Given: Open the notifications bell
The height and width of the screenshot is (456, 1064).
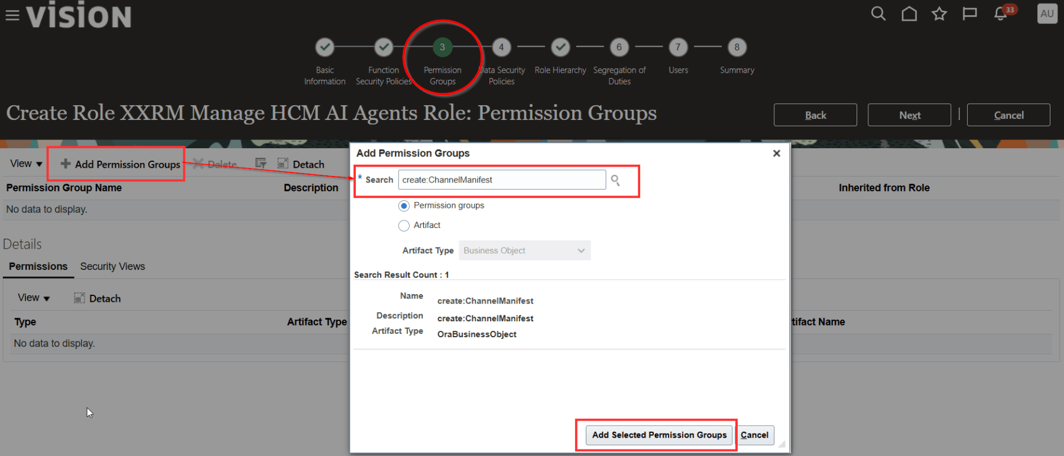Looking at the screenshot, I should (1000, 14).
